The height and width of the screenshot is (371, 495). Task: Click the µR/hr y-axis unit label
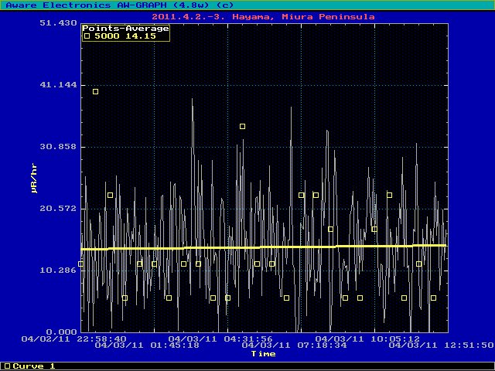(x=35, y=178)
